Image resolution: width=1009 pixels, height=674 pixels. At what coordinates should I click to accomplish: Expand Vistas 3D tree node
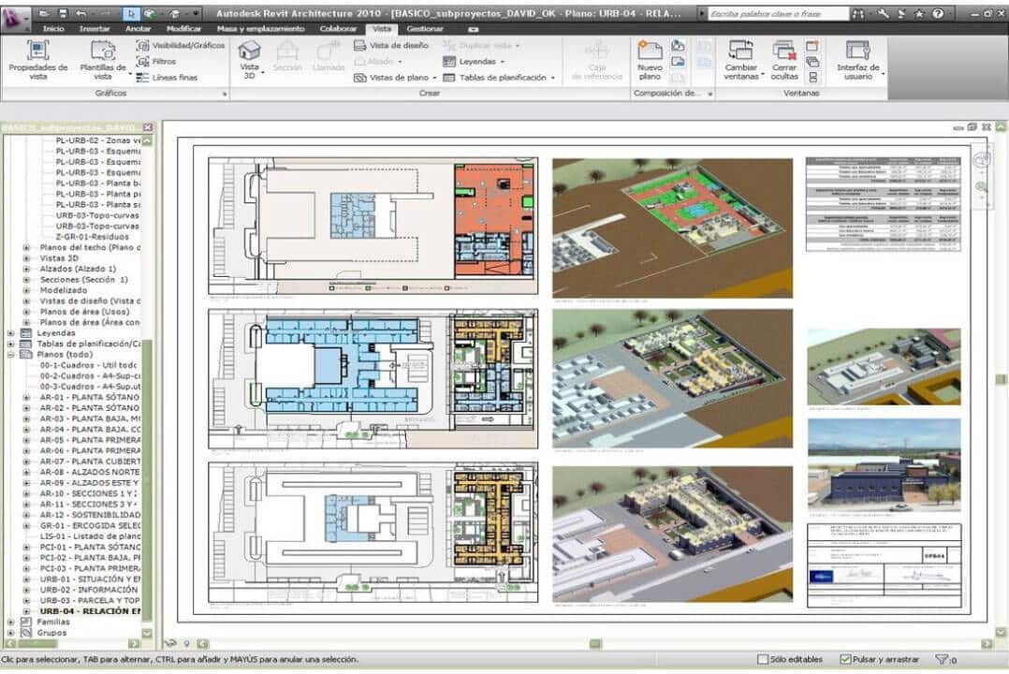point(26,258)
